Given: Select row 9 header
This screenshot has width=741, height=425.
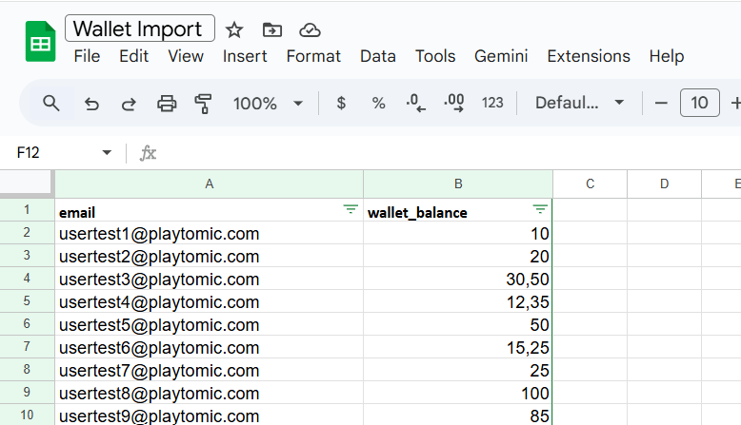Looking at the screenshot, I should (x=27, y=393).
